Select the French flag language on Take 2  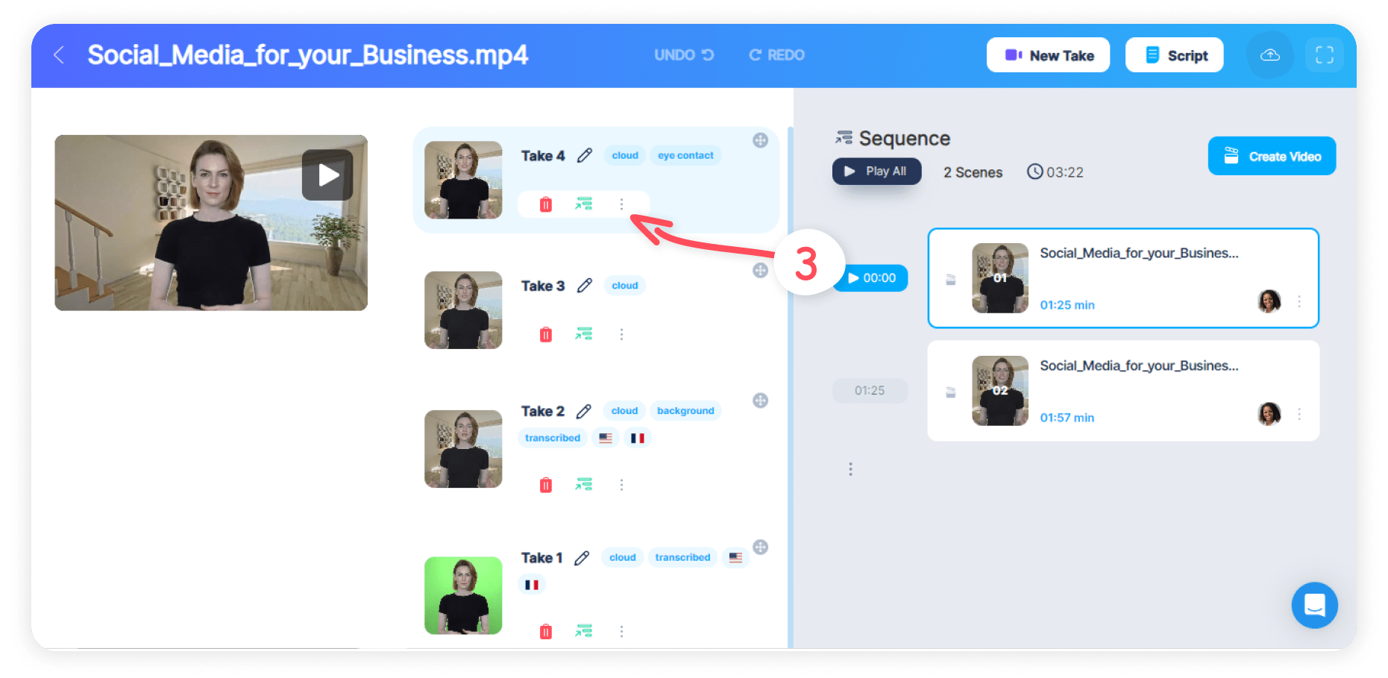point(637,438)
